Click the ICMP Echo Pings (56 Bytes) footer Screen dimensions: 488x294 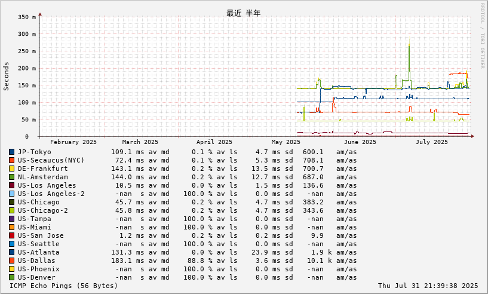tap(63, 286)
